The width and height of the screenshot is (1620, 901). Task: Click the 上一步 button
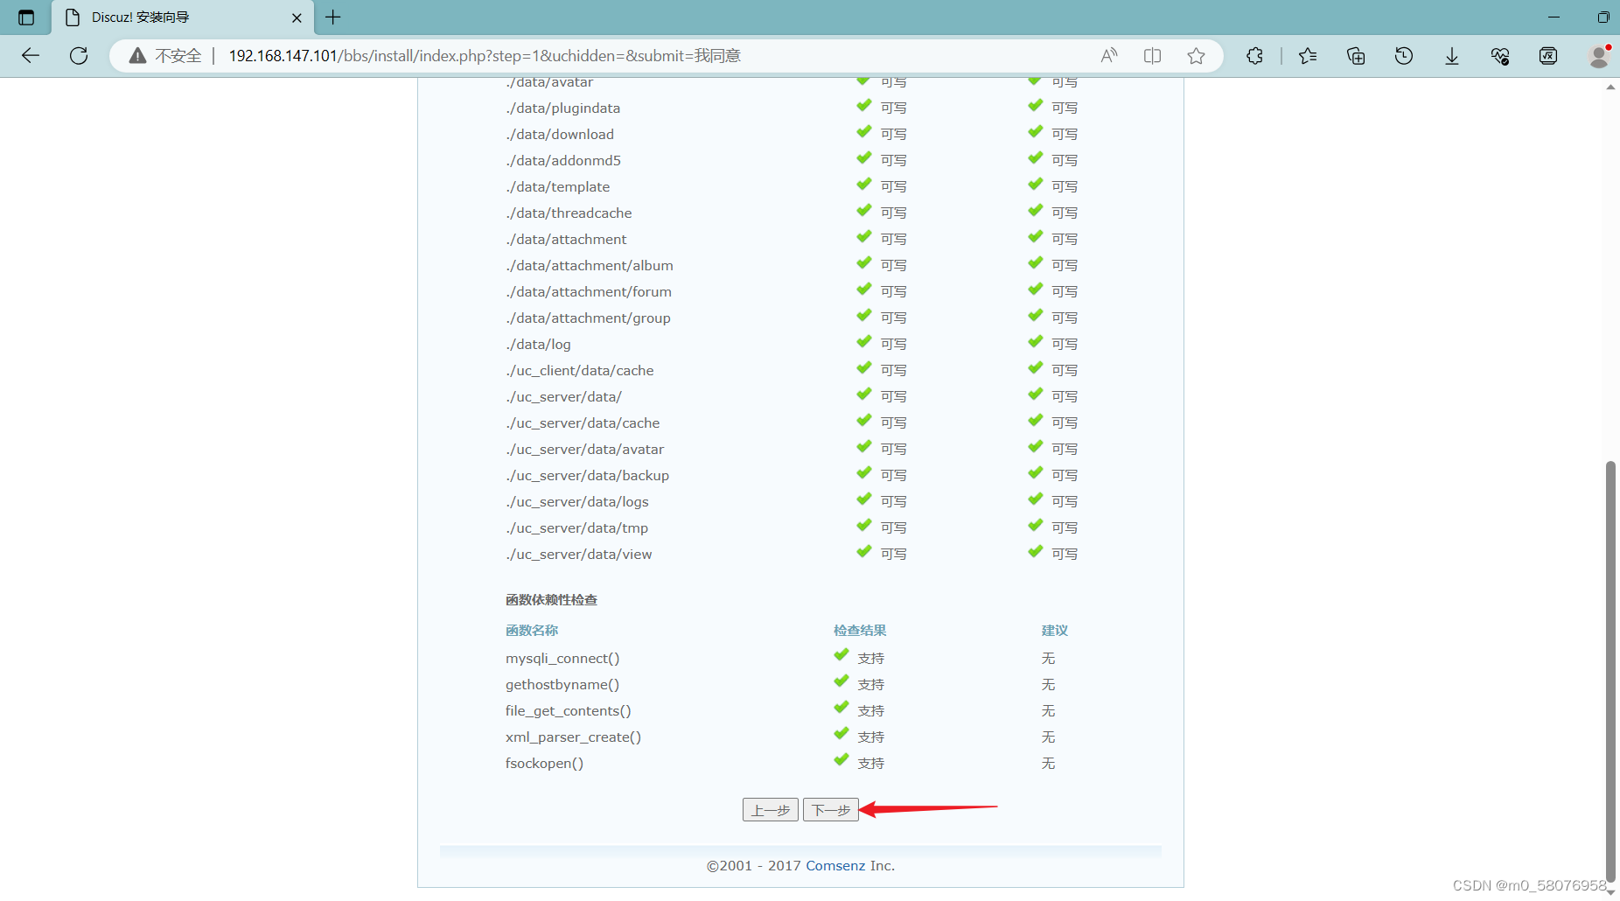771,810
